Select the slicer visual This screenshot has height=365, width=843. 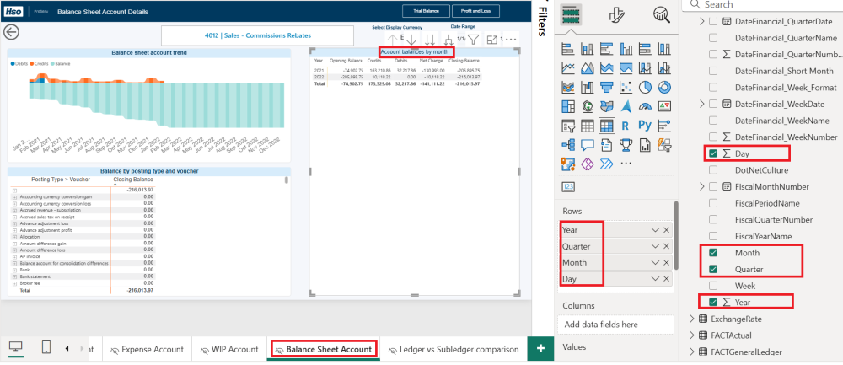point(567,126)
